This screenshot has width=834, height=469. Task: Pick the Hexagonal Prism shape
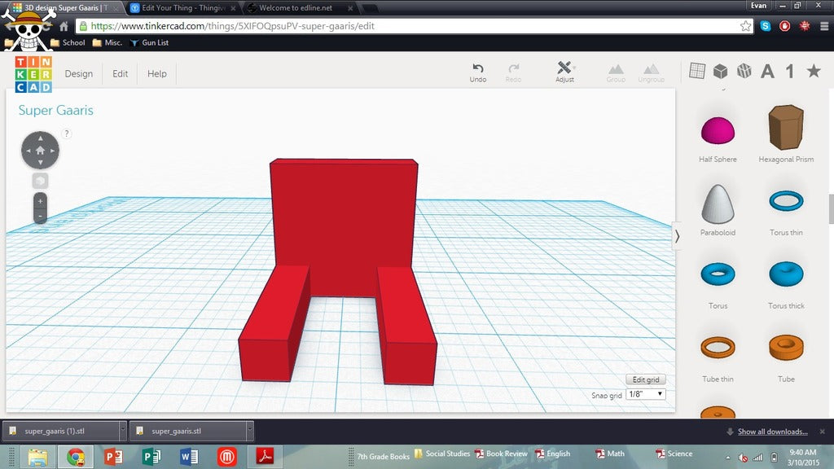[785, 128]
